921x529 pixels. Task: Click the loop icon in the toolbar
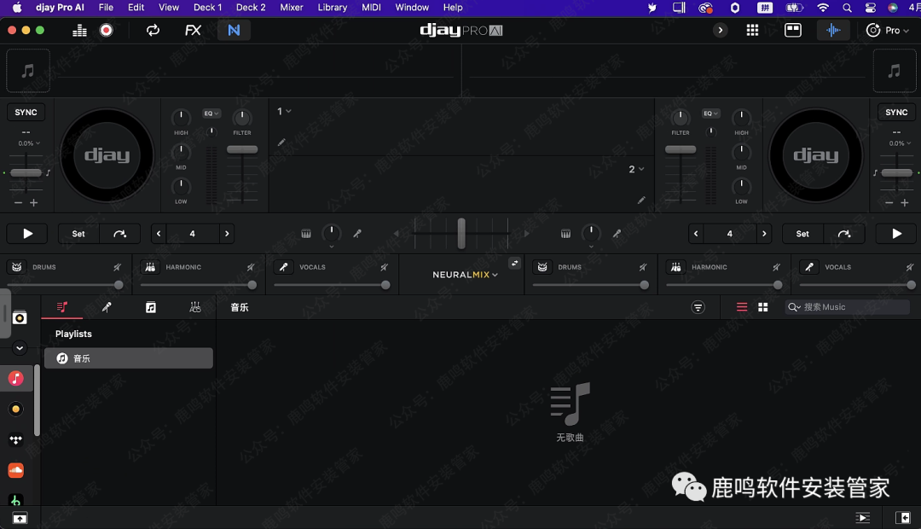click(153, 30)
